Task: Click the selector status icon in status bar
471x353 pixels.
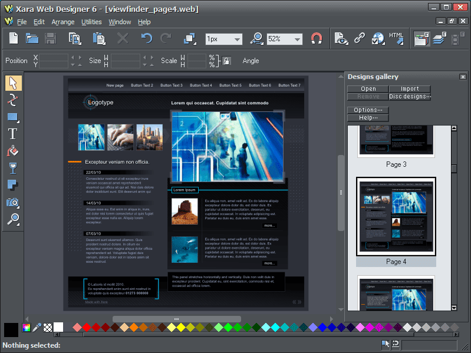Action: tap(386, 344)
